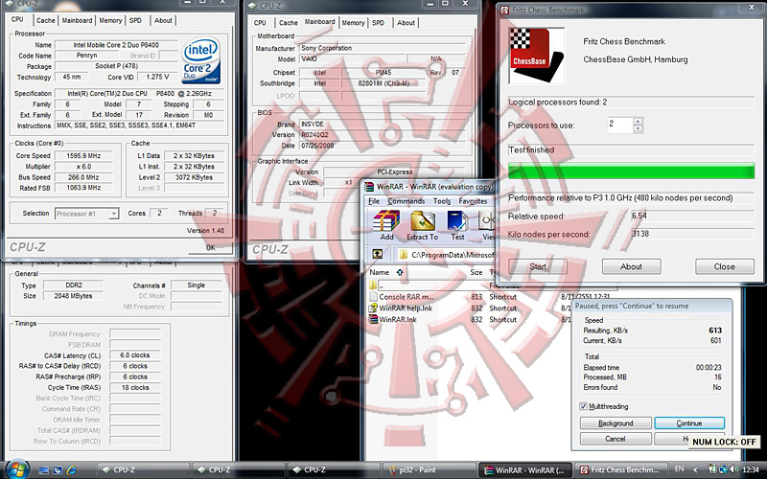Open the CPU tab in first CPU-Z window
The width and height of the screenshot is (767, 479).
[17, 19]
